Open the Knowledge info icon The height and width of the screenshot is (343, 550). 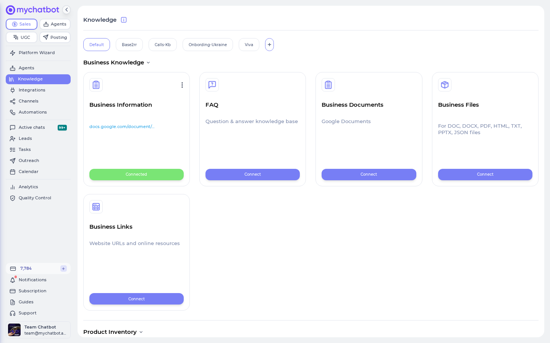pyautogui.click(x=124, y=20)
